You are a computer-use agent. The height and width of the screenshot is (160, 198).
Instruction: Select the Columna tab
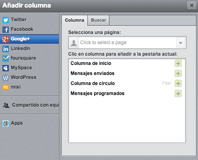click(x=75, y=20)
